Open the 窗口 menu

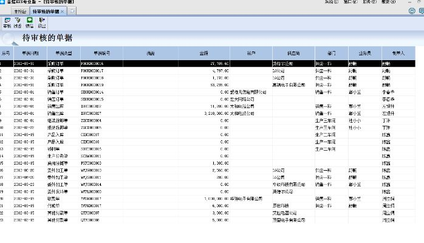(x=350, y=2)
